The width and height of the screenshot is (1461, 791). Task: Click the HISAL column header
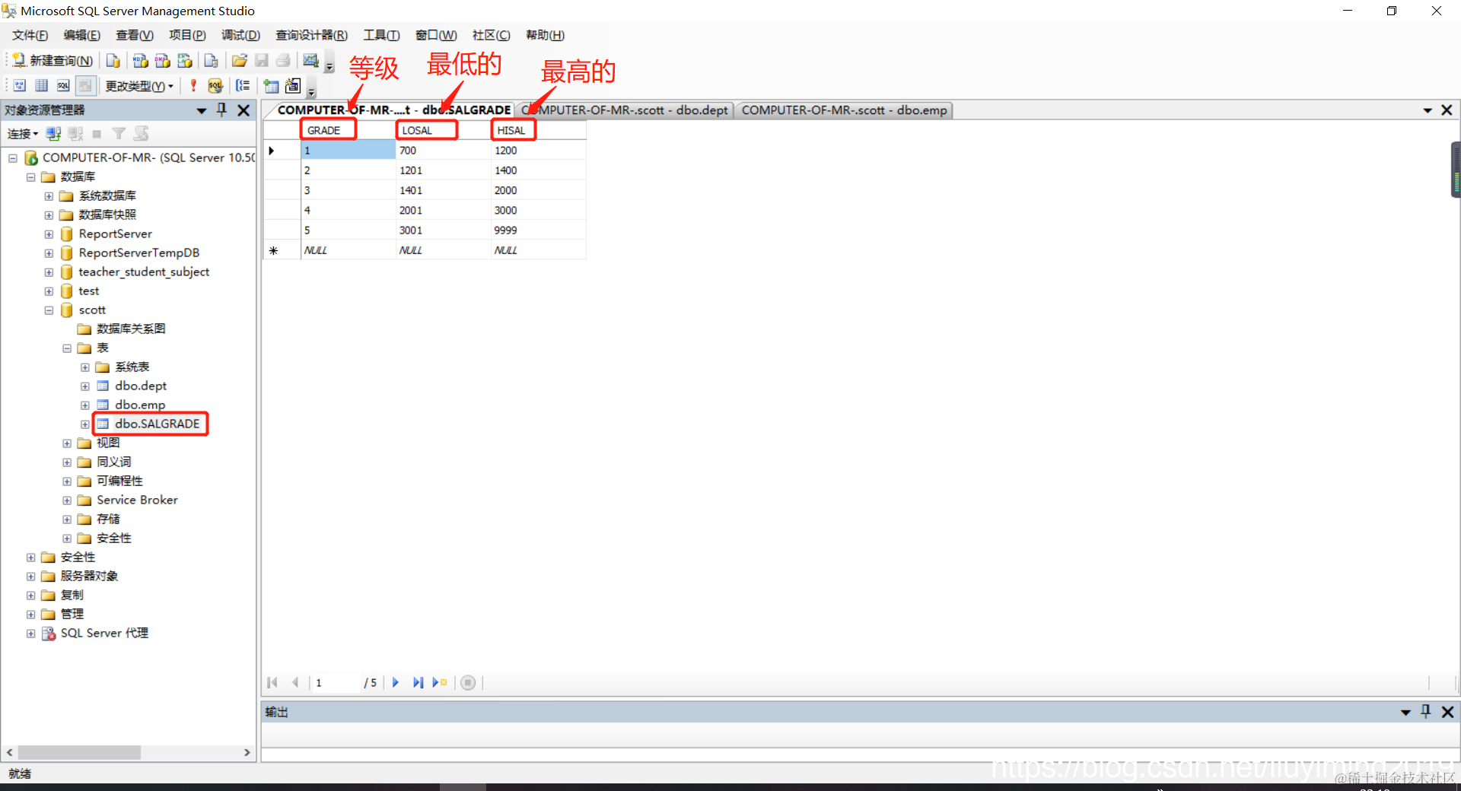coord(539,130)
